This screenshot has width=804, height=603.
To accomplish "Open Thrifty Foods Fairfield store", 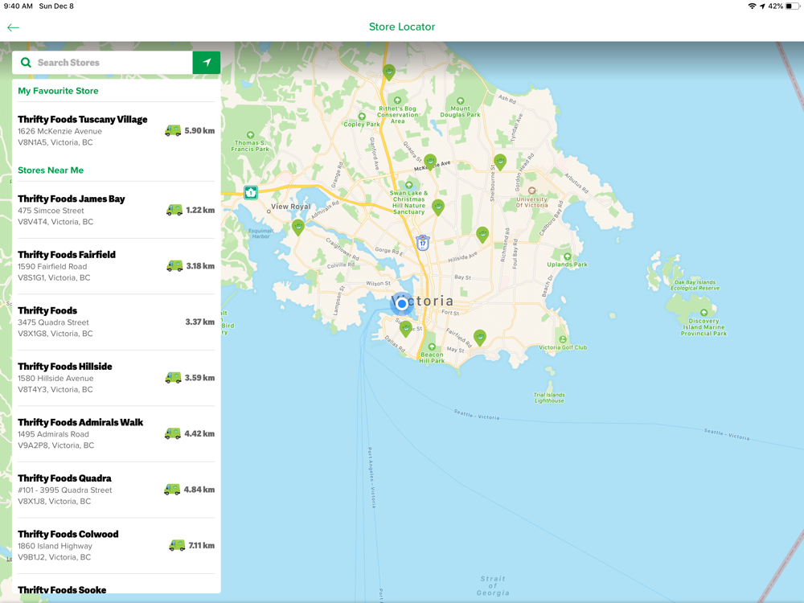I will [x=117, y=265].
